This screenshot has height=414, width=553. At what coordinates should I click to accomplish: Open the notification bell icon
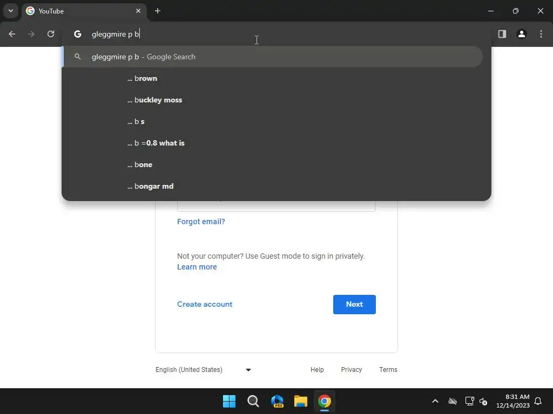point(538,401)
